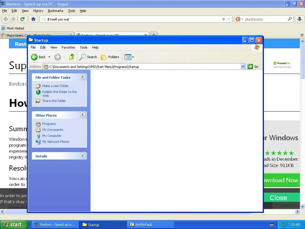Go to the Mypal home page icon
This screenshot has width=305, height=229.
pos(33,19)
